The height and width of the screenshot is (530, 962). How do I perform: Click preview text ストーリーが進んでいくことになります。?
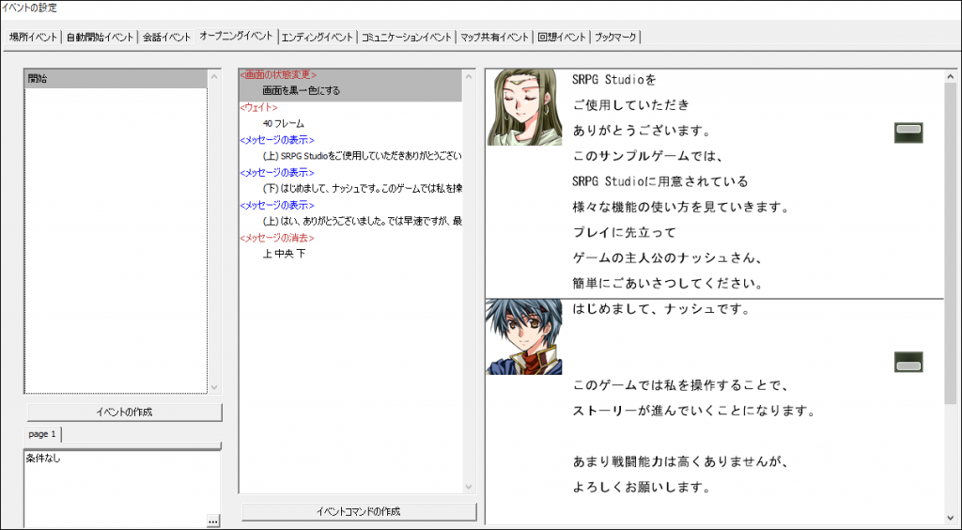[694, 412]
